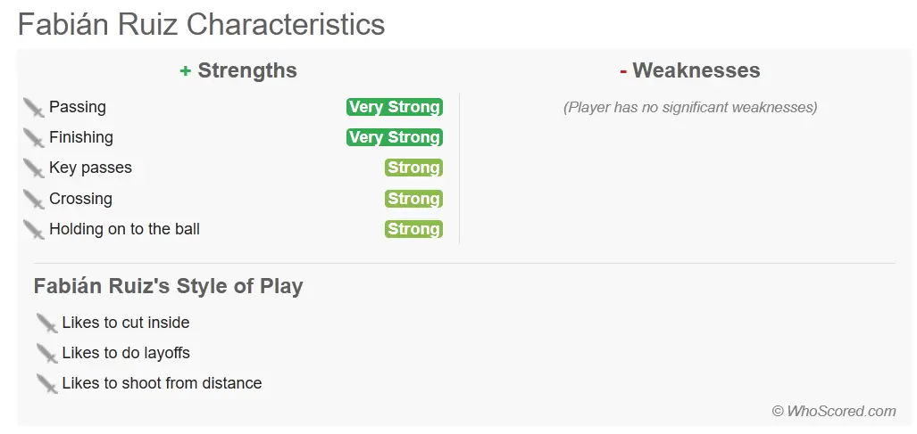Click the icon next to Likes to cut inside
Viewport: 917px width, 434px height.
[46, 323]
